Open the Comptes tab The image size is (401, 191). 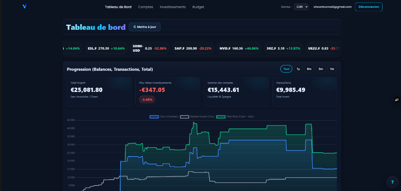(146, 7)
